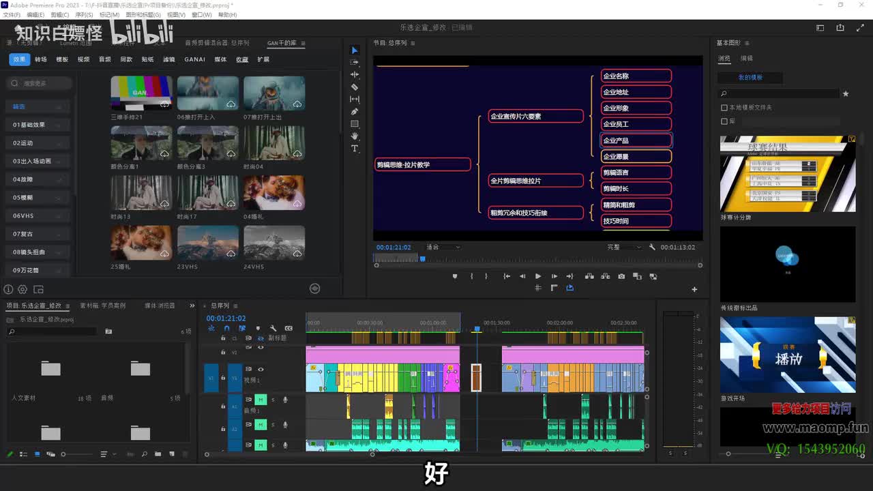
Task: Open the 适合 zoom level dropdown
Action: 442,247
